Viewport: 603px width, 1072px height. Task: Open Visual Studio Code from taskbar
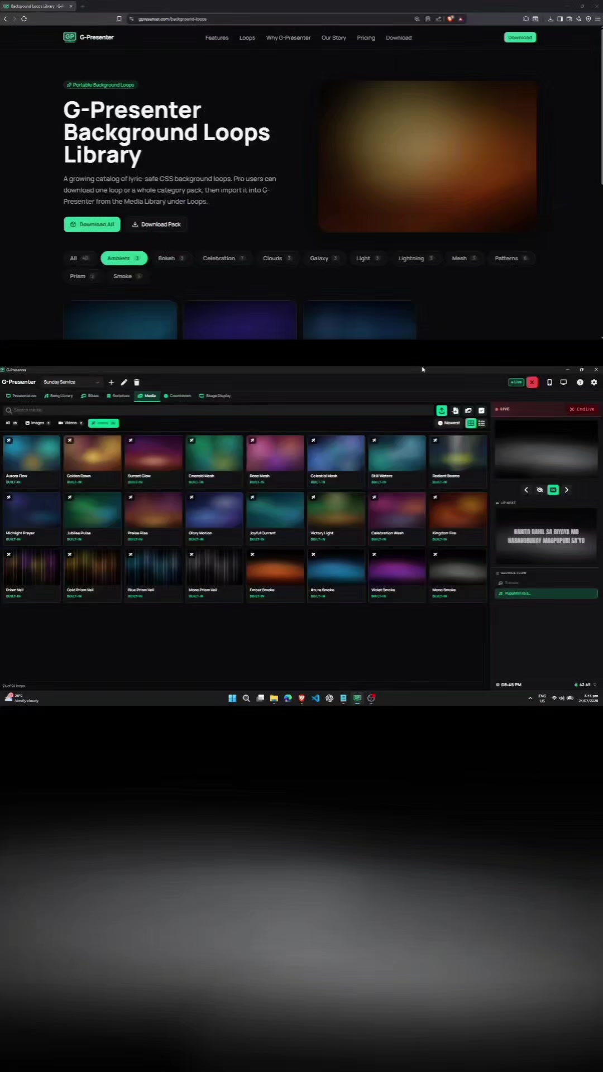tap(315, 698)
